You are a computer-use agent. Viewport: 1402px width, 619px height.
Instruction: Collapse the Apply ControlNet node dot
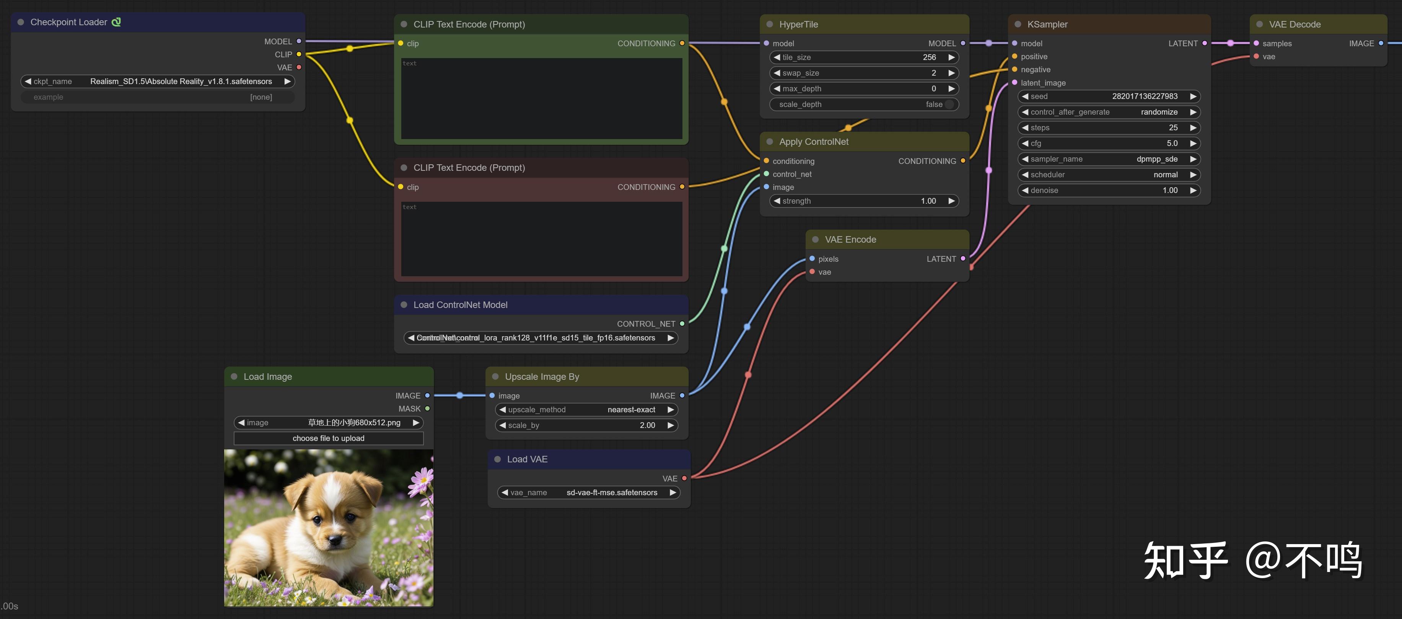(x=770, y=142)
